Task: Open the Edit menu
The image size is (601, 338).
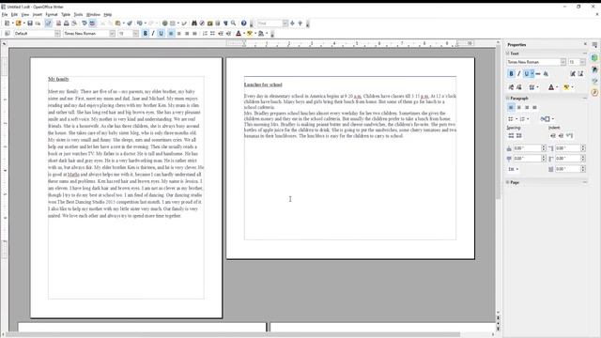Action: click(14, 15)
